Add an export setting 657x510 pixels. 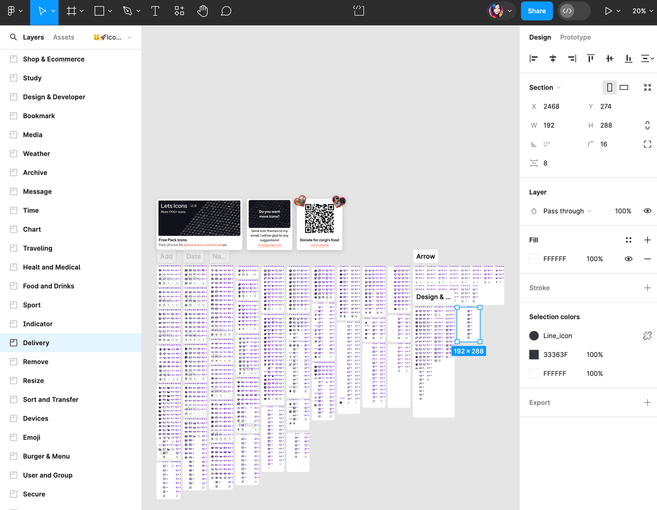tap(648, 403)
